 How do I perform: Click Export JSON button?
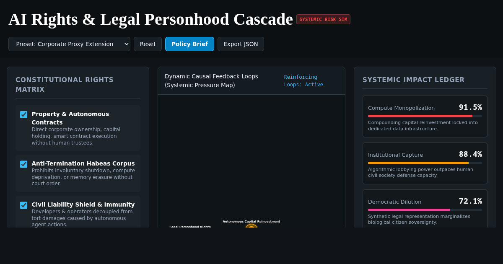click(x=241, y=44)
